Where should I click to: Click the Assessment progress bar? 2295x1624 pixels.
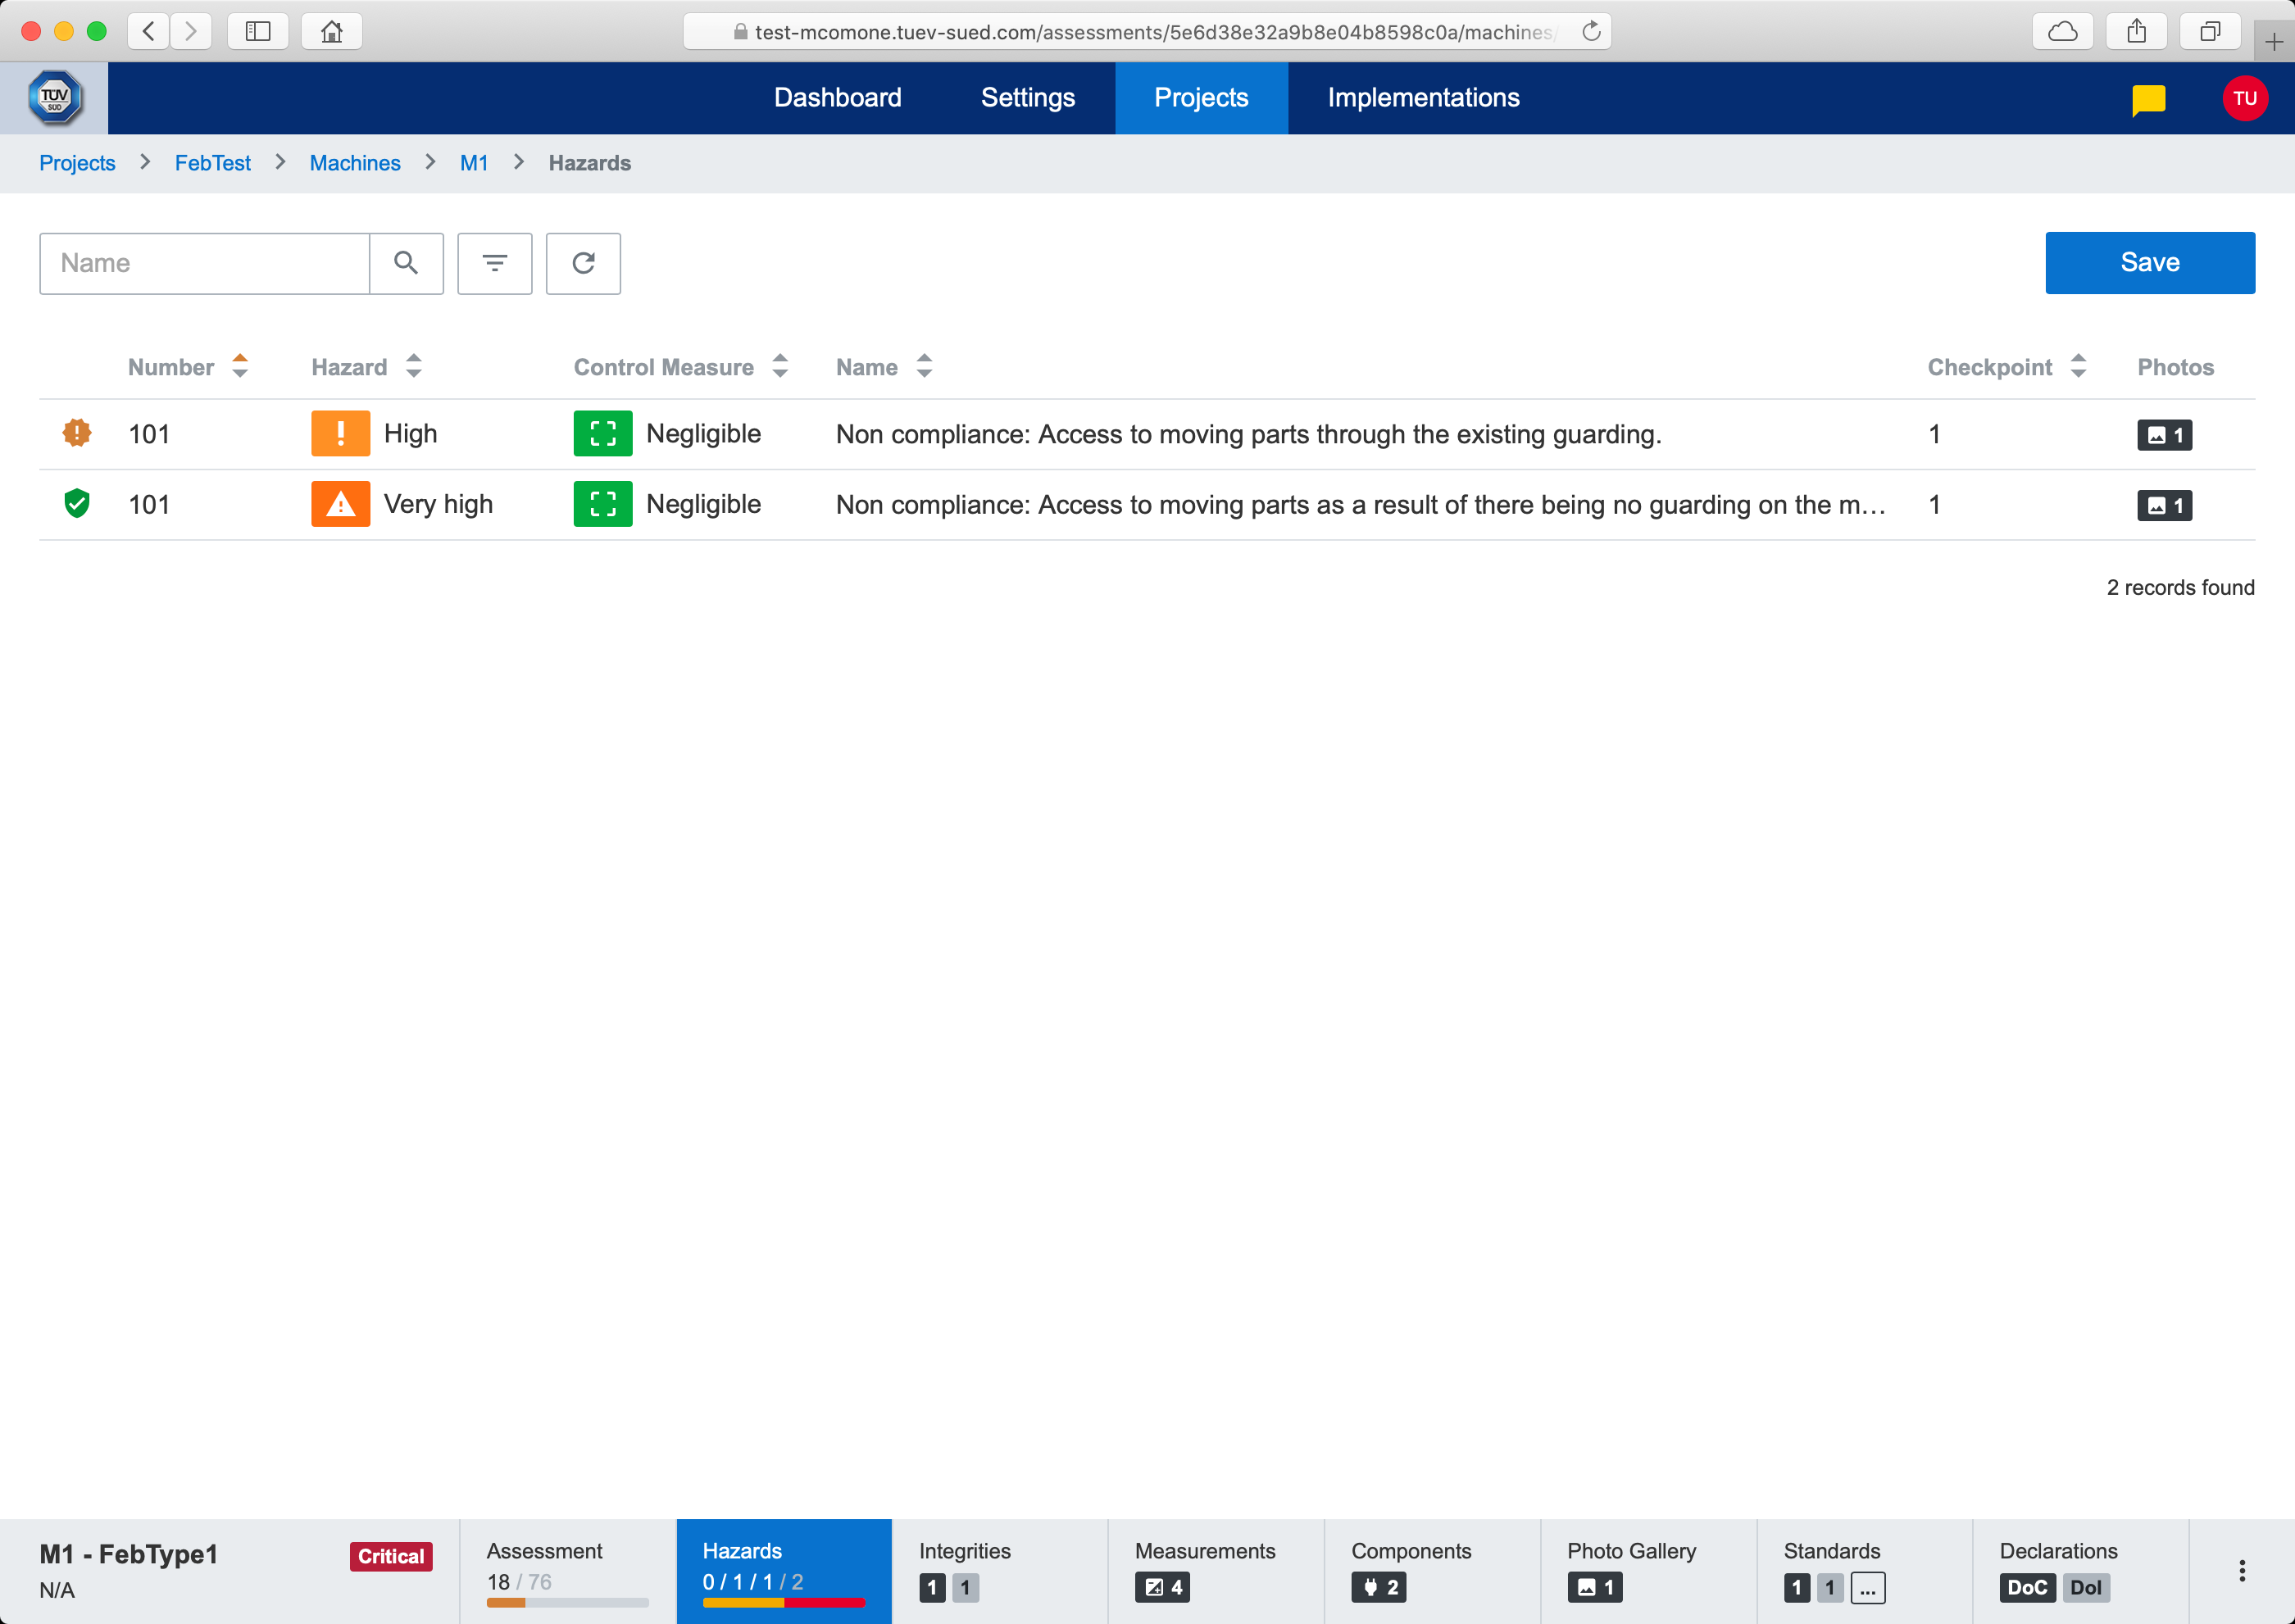[567, 1602]
